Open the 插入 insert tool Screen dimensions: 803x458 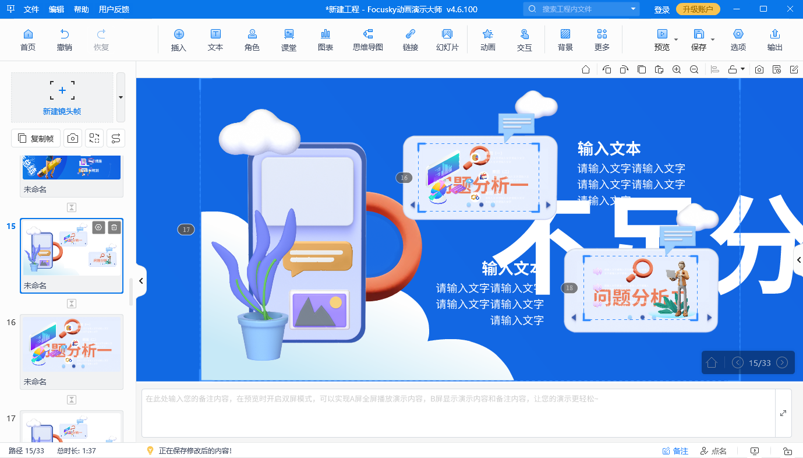179,40
